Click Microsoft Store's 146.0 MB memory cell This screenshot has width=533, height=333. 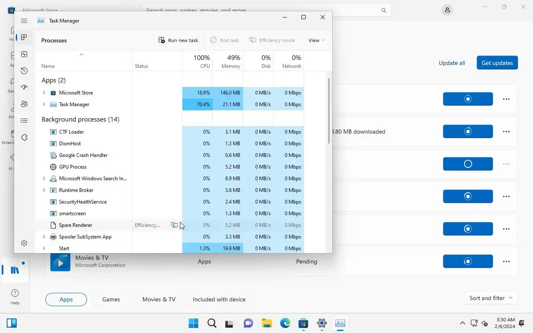click(x=228, y=93)
